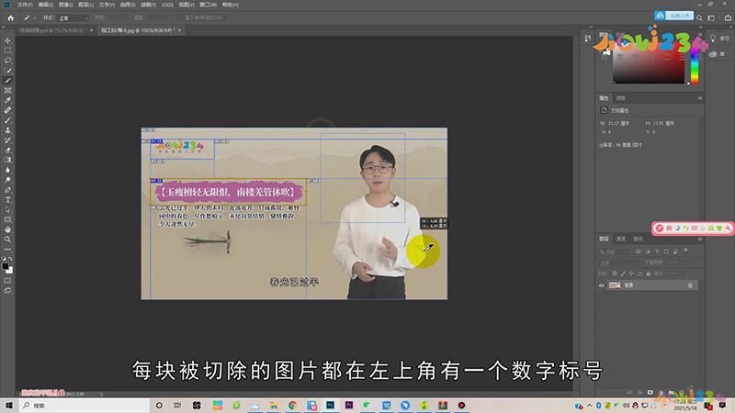Select the Gradient tool
The width and height of the screenshot is (735, 413).
[7, 160]
